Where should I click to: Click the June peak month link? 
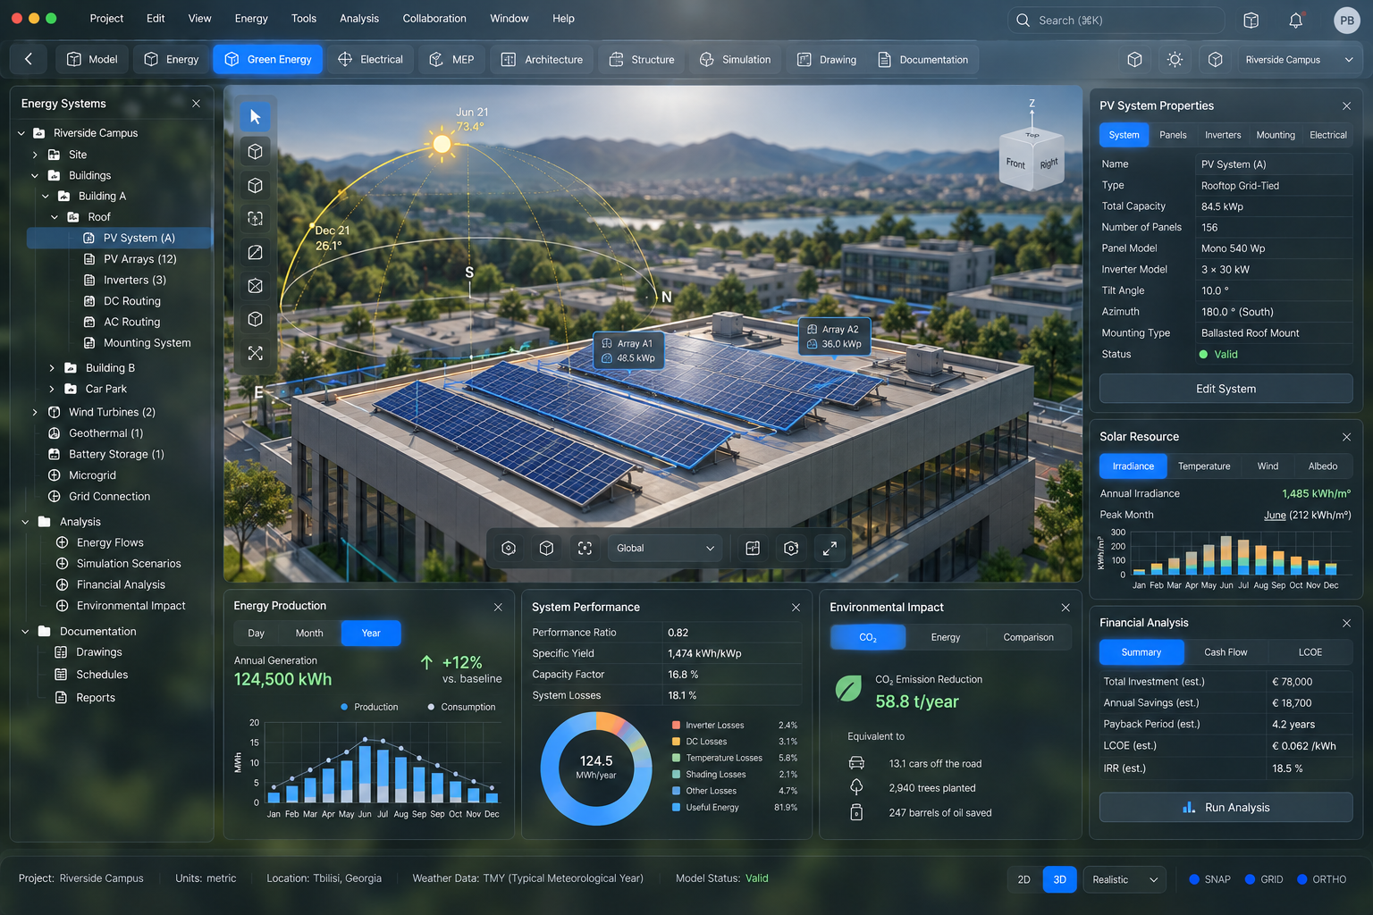1275,516
